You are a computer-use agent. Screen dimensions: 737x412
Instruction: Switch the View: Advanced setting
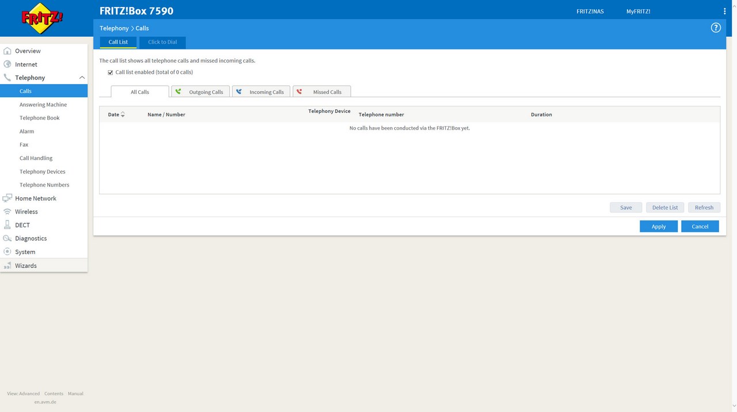(24, 394)
